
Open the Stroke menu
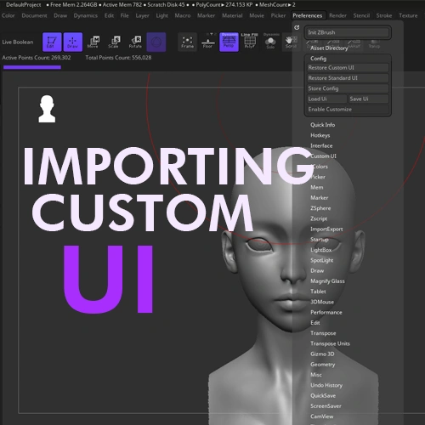pos(384,15)
